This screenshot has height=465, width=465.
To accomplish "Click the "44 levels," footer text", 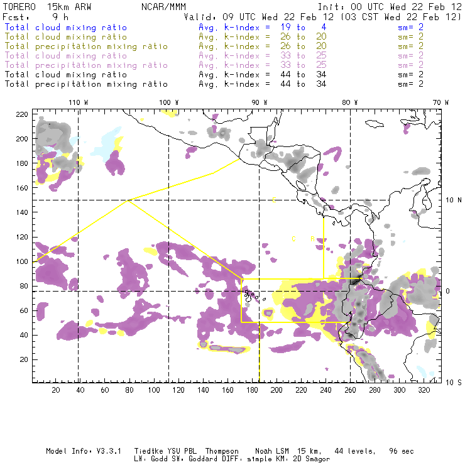I will 355,451.
